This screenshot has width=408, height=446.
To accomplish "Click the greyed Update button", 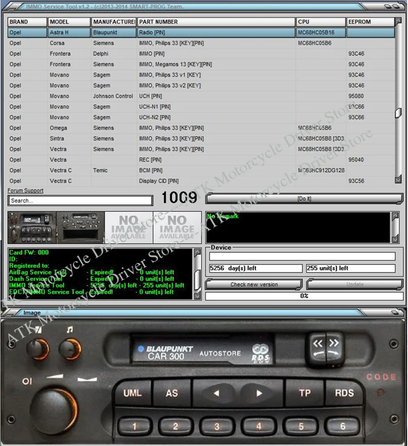I will (355, 284).
